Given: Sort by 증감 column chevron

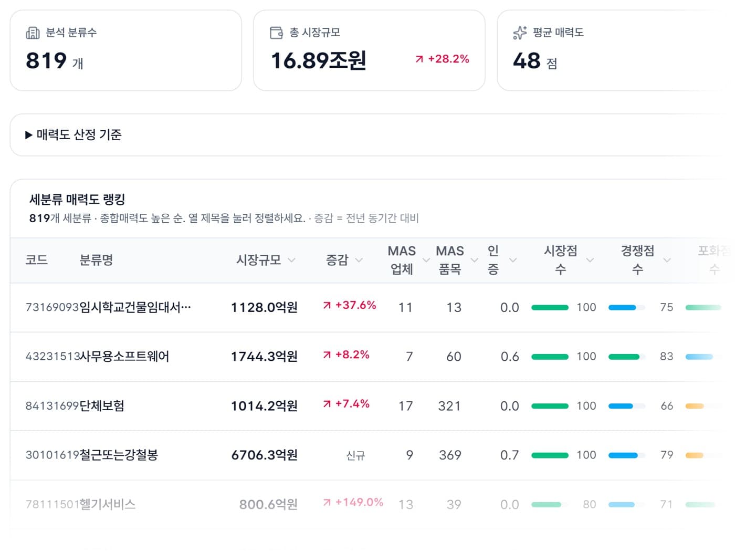Looking at the screenshot, I should tap(359, 260).
